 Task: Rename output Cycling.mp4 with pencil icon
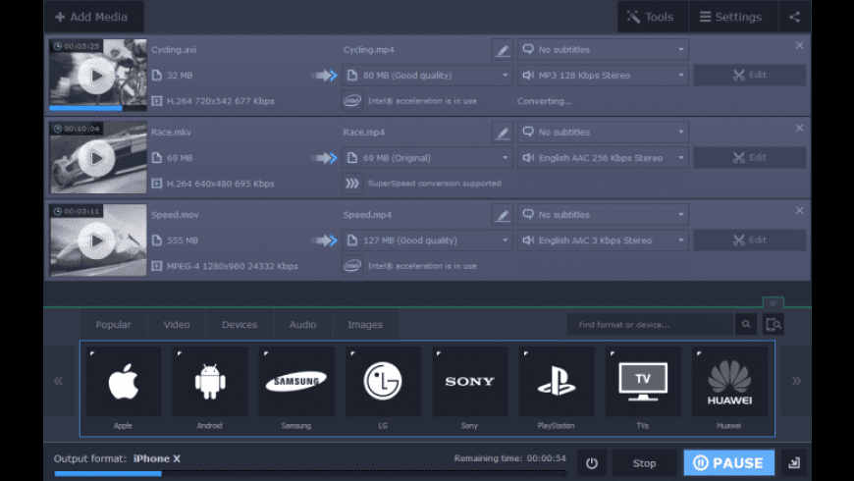tap(503, 49)
